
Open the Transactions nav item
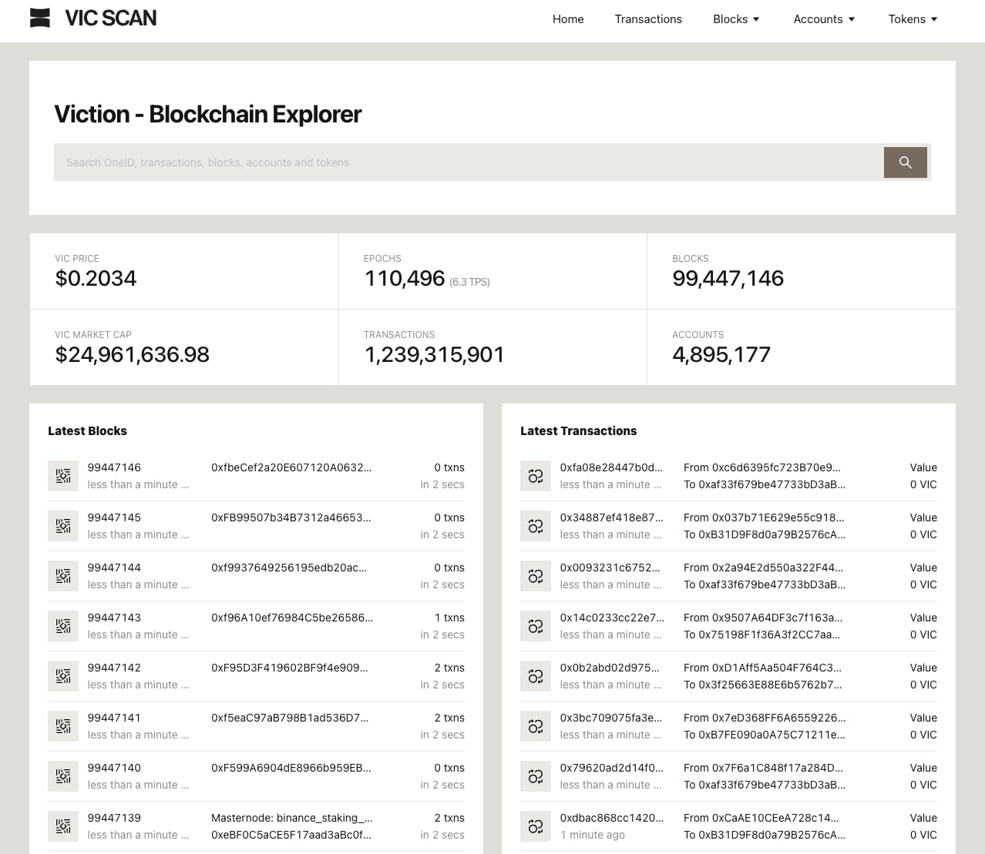click(x=648, y=19)
